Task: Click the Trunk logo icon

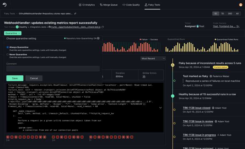Action: [5, 5]
